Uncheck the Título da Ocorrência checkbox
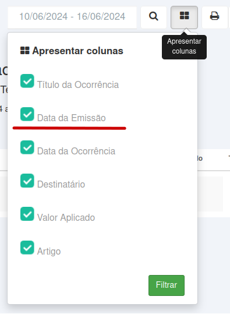The width and height of the screenshot is (230, 314). pos(27,81)
